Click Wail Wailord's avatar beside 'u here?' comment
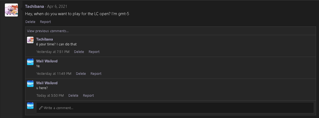This screenshot has width=319, height=118. (30, 84)
